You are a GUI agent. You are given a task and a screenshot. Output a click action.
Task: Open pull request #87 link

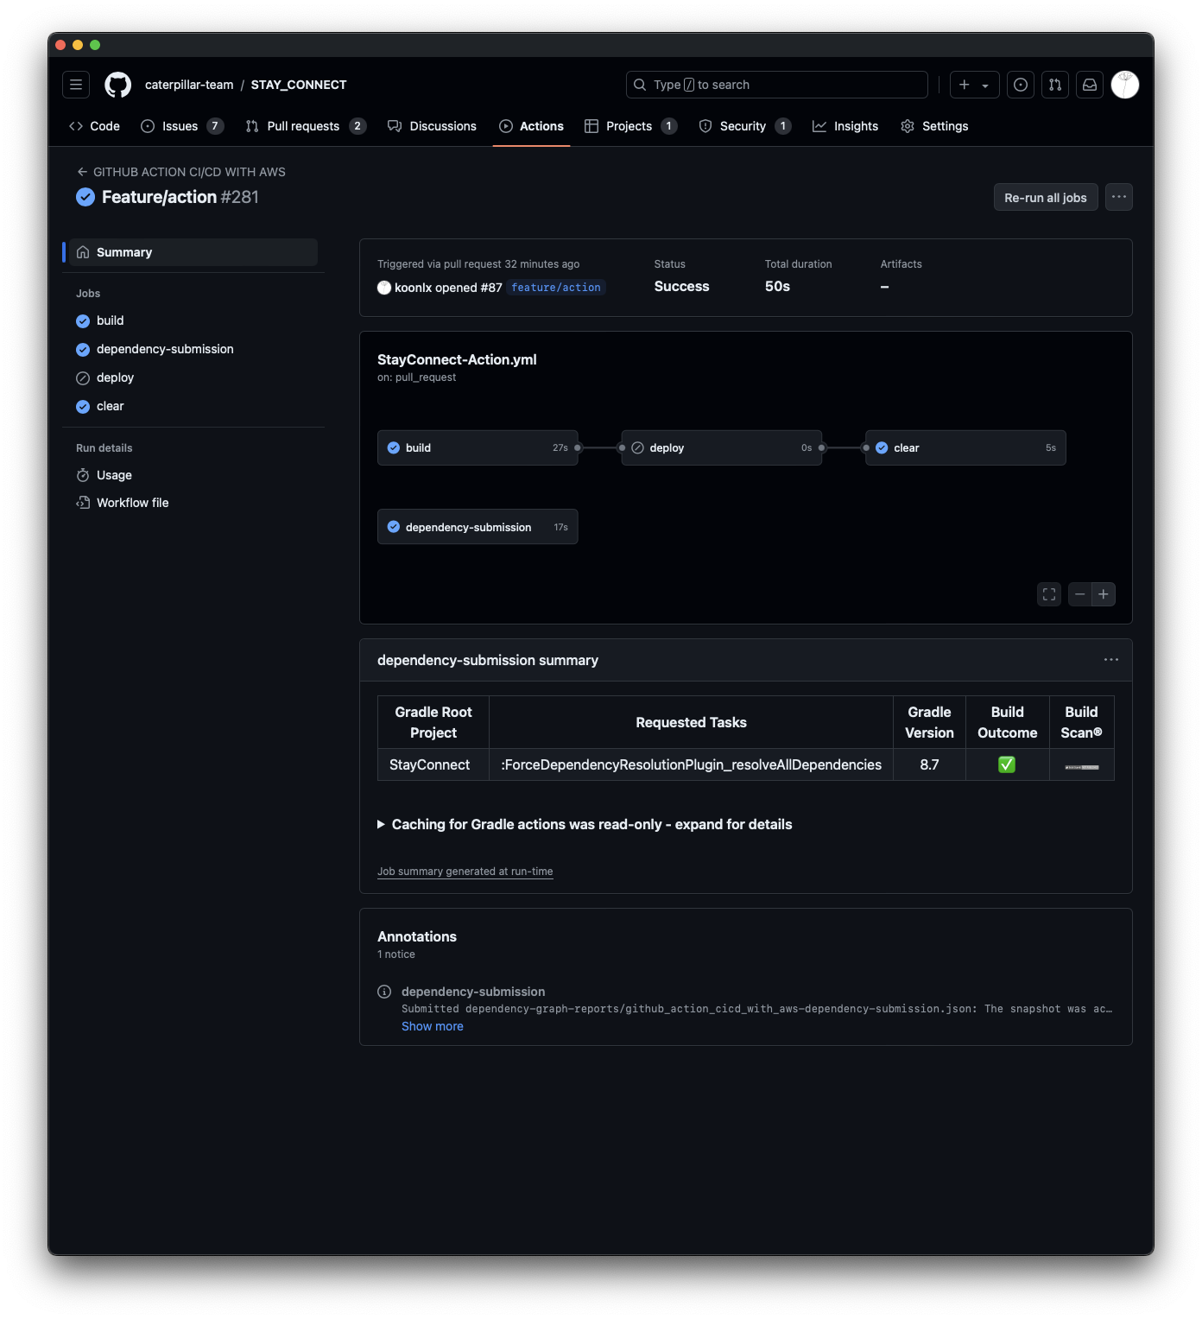[x=491, y=288]
